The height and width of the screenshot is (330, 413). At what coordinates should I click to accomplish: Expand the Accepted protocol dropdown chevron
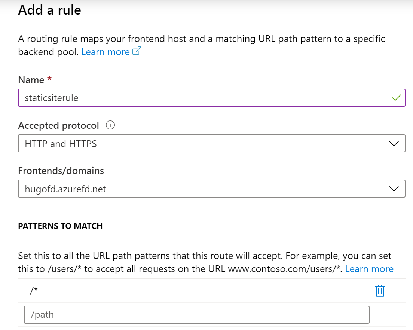pos(394,144)
